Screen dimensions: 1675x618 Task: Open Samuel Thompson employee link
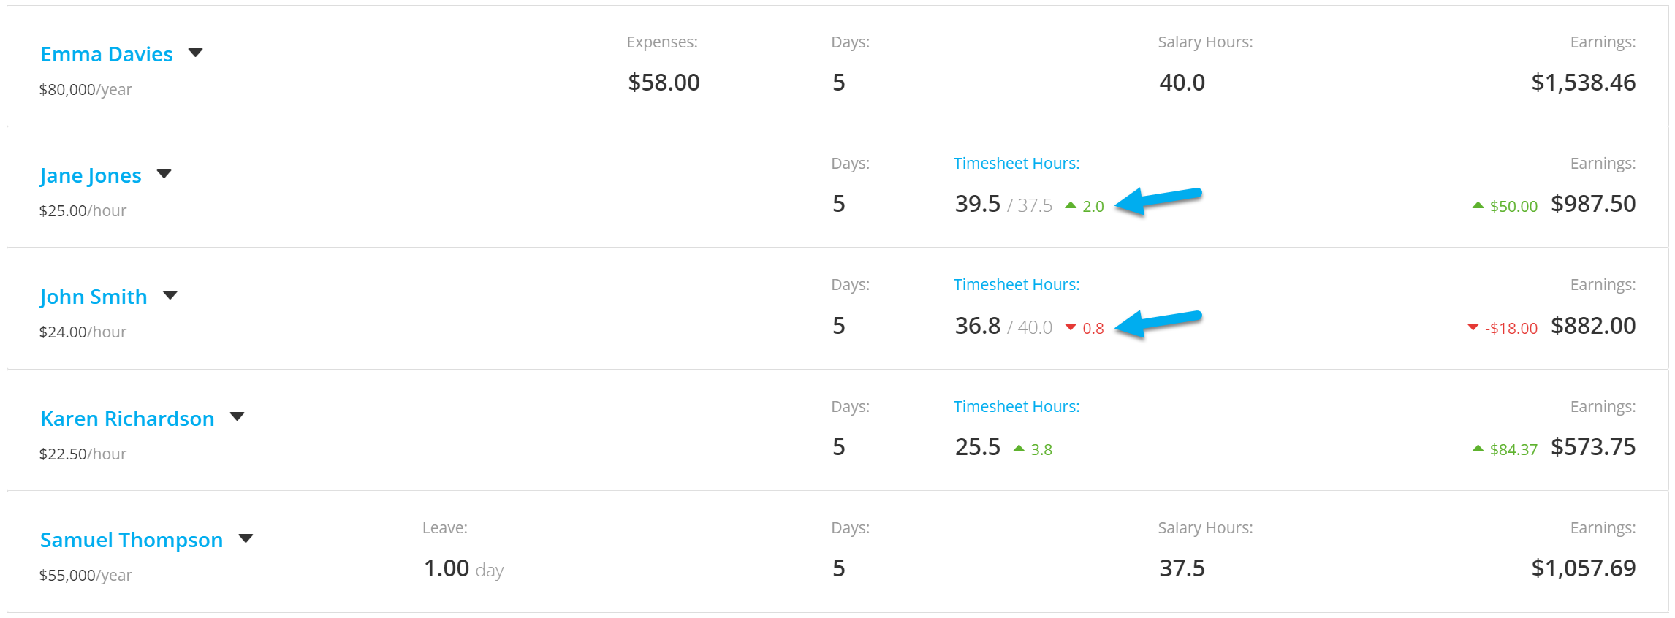(132, 540)
